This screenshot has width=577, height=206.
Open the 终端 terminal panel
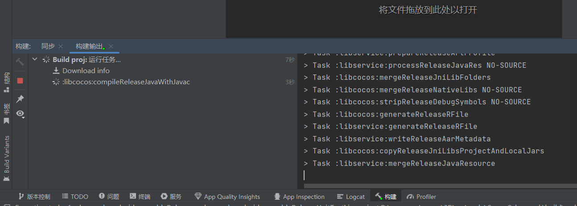pos(140,197)
